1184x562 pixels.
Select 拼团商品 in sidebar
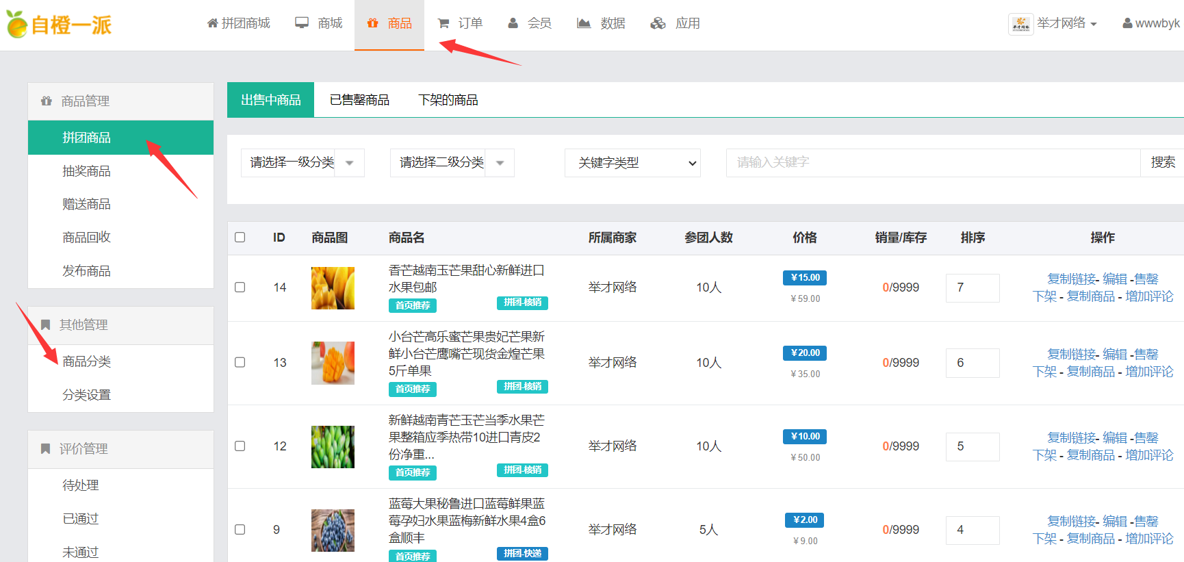coord(120,138)
